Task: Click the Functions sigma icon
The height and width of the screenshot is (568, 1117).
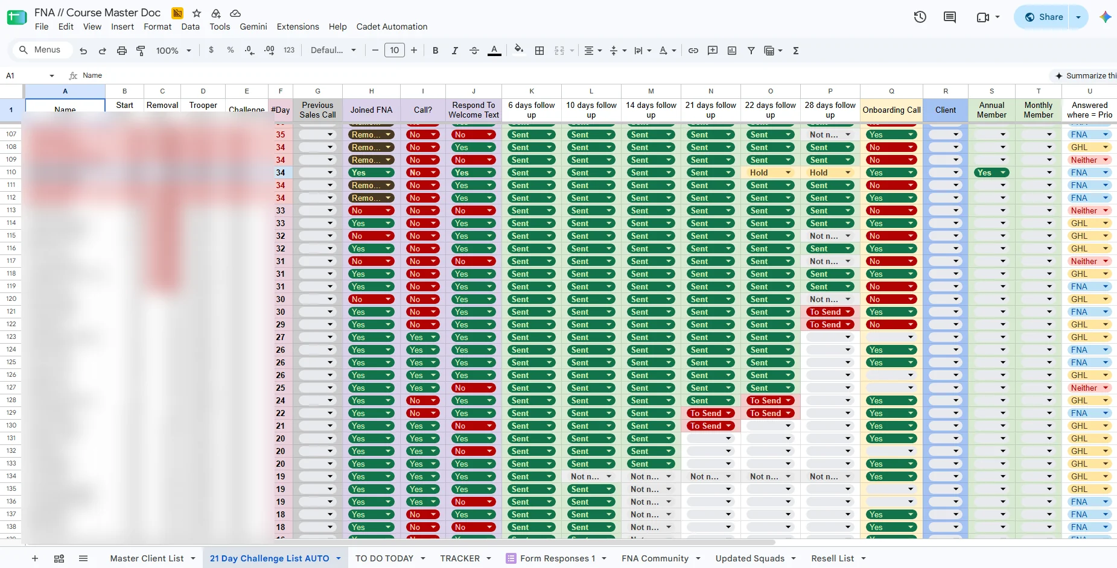Action: (x=796, y=51)
